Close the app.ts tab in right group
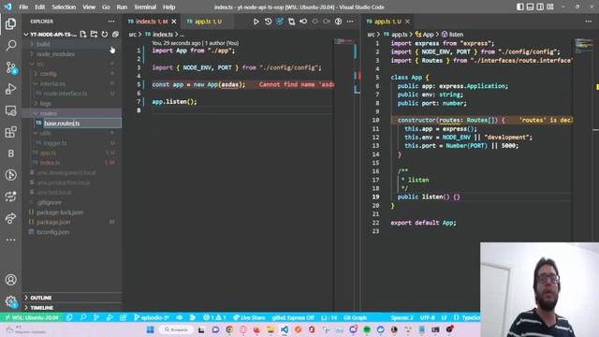Image resolution: width=599 pixels, height=337 pixels. click(407, 22)
